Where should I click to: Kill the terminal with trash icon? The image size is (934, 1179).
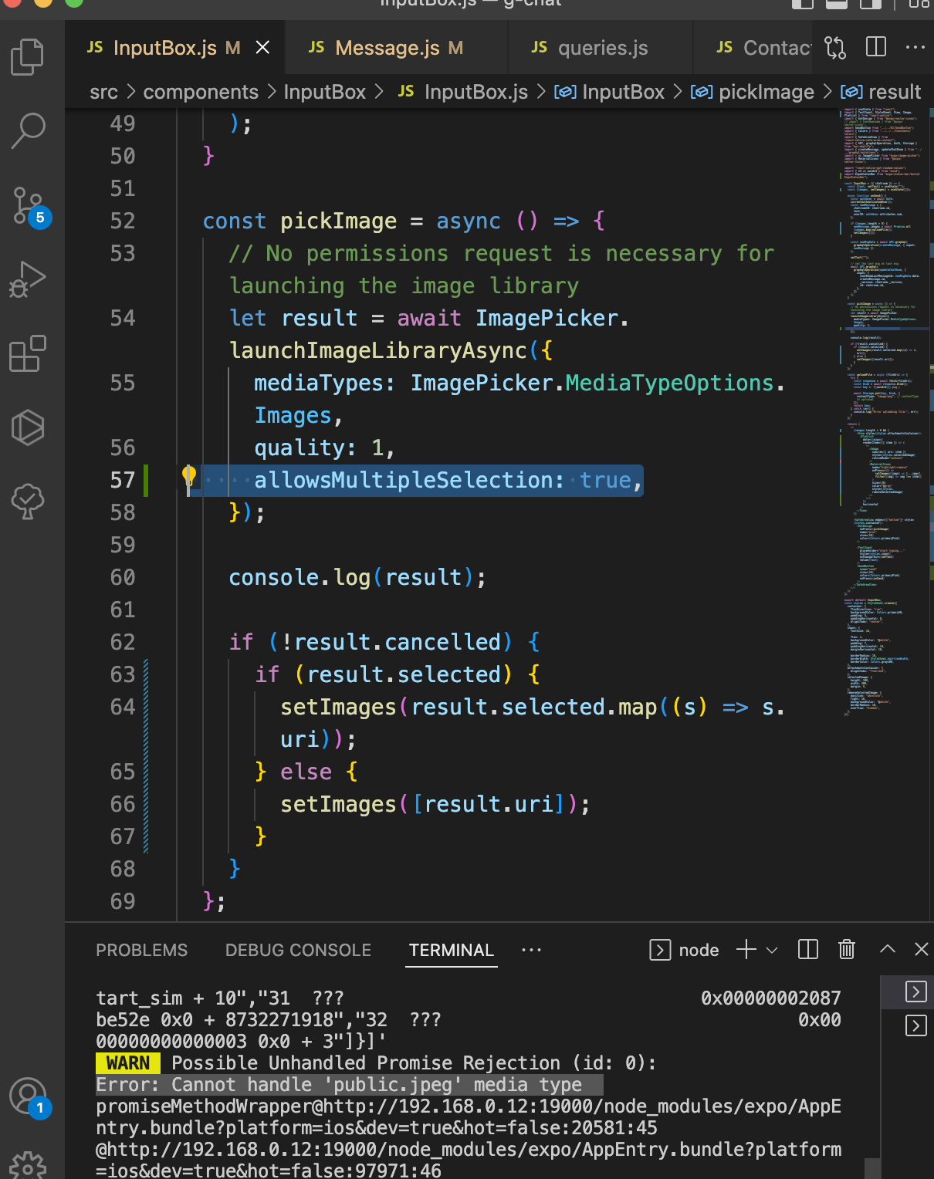click(847, 949)
